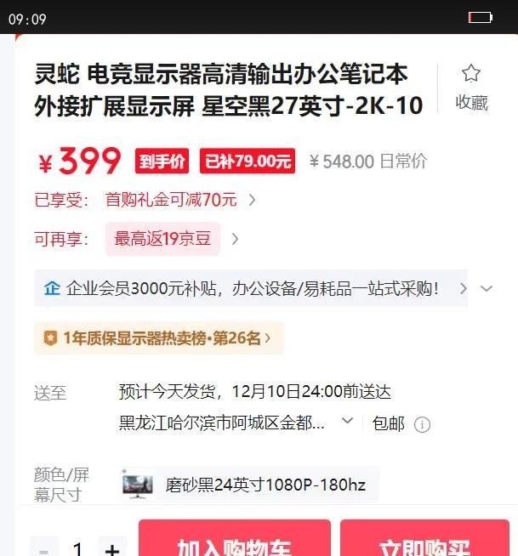The image size is (518, 556).
Task: Click the 到手价 price tag
Action: (x=162, y=162)
